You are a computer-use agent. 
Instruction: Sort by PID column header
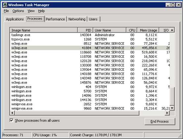coord(85,30)
